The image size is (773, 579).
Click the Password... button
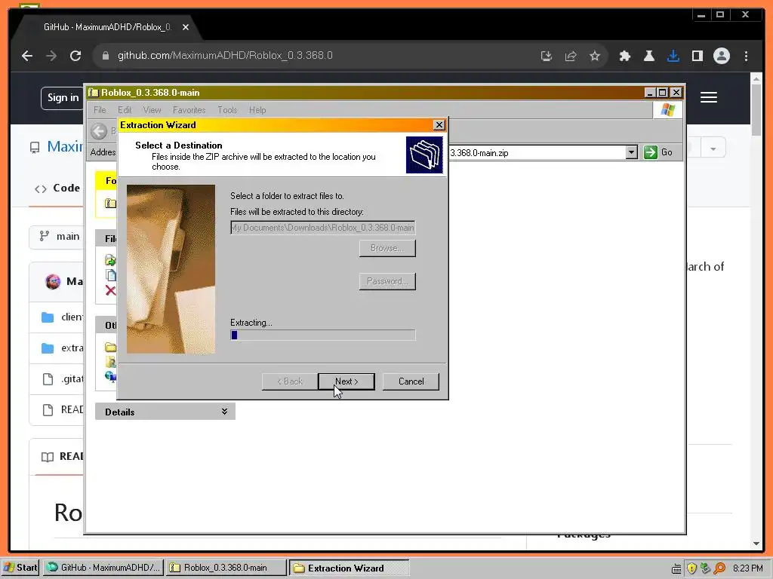(387, 281)
